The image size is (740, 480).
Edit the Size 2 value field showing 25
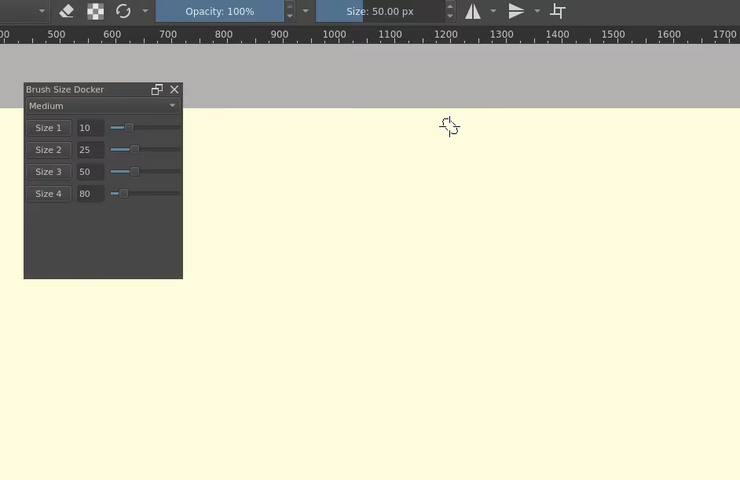90,149
